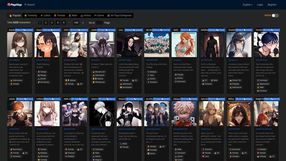286x161 pixels.
Task: Open @PixelPrincess creator profile link
Action: (x=43, y=60)
